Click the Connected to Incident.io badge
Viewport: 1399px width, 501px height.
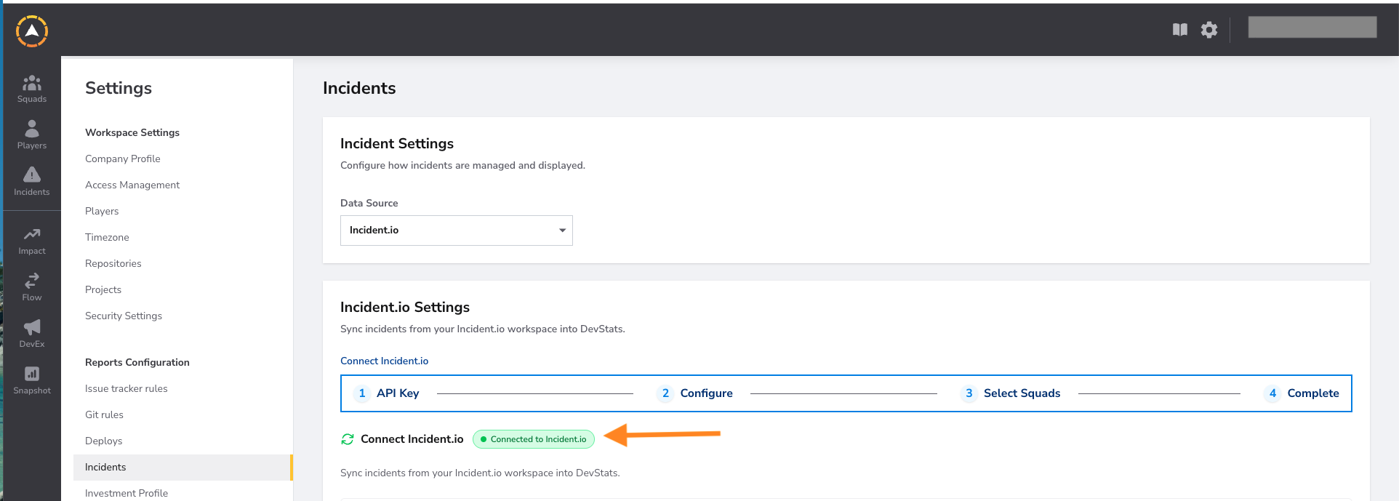(534, 439)
